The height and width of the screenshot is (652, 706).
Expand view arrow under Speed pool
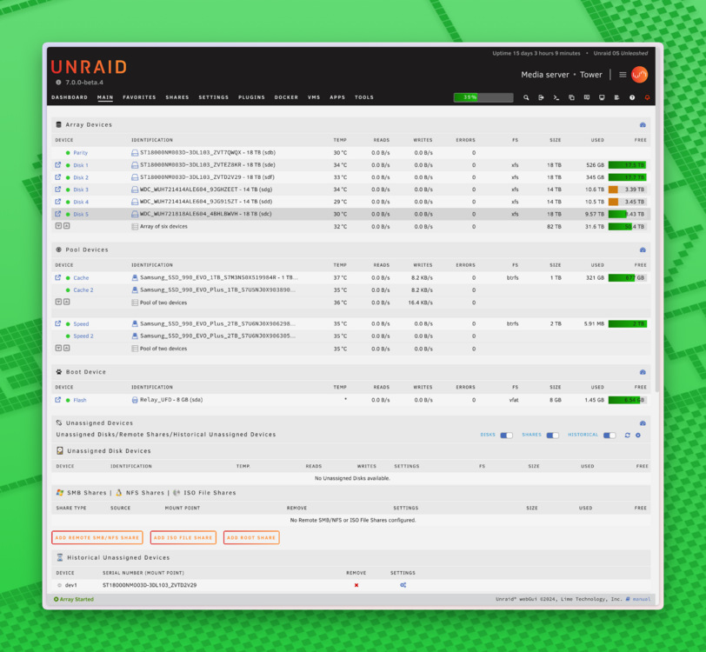(67, 349)
